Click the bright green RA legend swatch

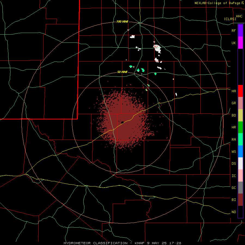(x=240, y=139)
